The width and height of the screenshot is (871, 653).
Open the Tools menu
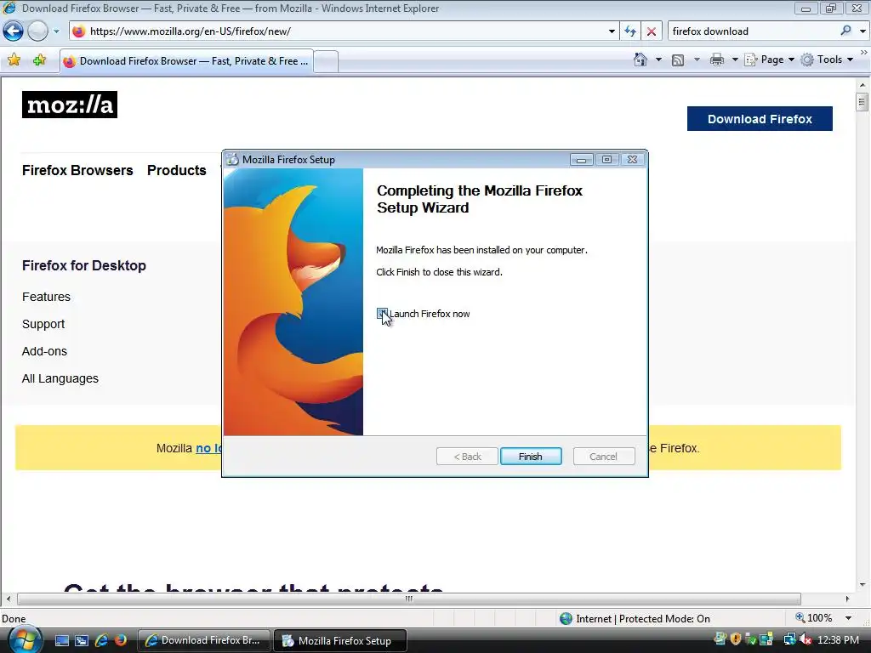pos(827,60)
